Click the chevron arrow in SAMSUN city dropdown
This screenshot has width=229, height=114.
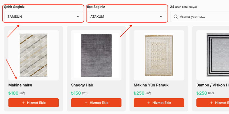tap(78, 17)
